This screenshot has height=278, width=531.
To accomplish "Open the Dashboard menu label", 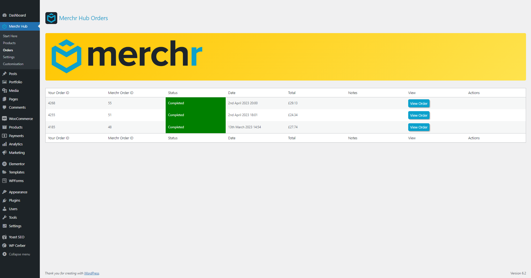I will point(17,15).
